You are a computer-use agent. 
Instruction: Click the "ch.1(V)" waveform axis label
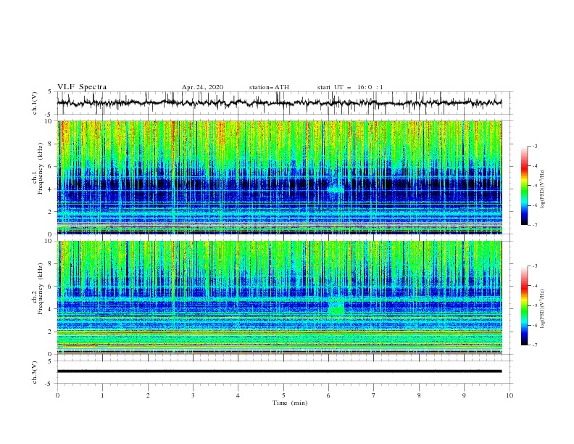coord(35,103)
